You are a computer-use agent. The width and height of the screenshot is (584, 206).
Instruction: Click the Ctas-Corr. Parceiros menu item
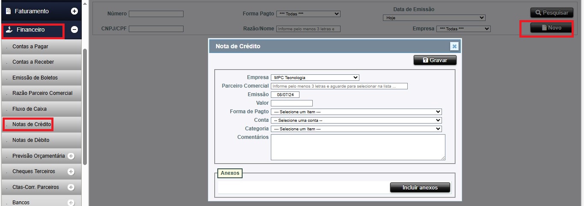[x=41, y=187]
